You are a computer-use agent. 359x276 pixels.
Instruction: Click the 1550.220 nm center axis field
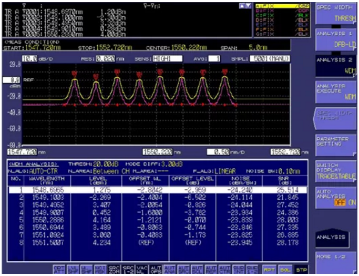[x=158, y=151]
